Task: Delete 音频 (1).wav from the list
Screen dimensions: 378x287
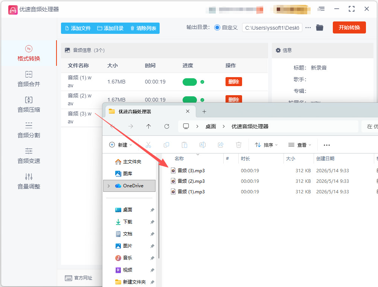Action: [x=233, y=82]
